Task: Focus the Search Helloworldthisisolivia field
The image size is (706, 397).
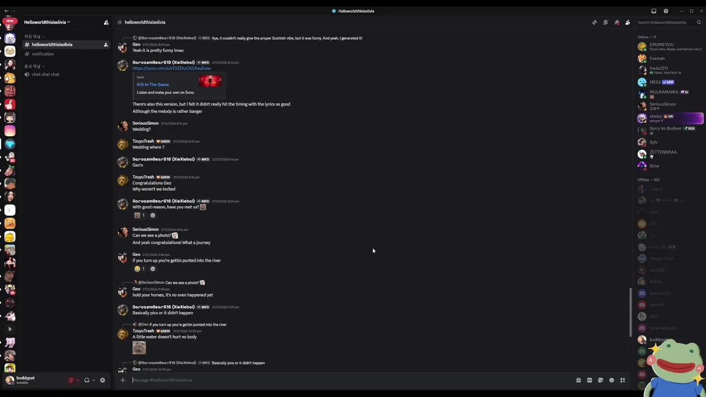Action: point(665,23)
